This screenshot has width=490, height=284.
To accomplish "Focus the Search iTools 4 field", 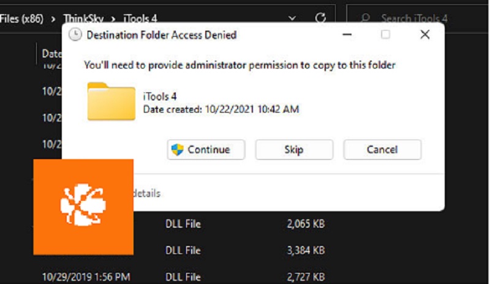I will pyautogui.click(x=417, y=18).
